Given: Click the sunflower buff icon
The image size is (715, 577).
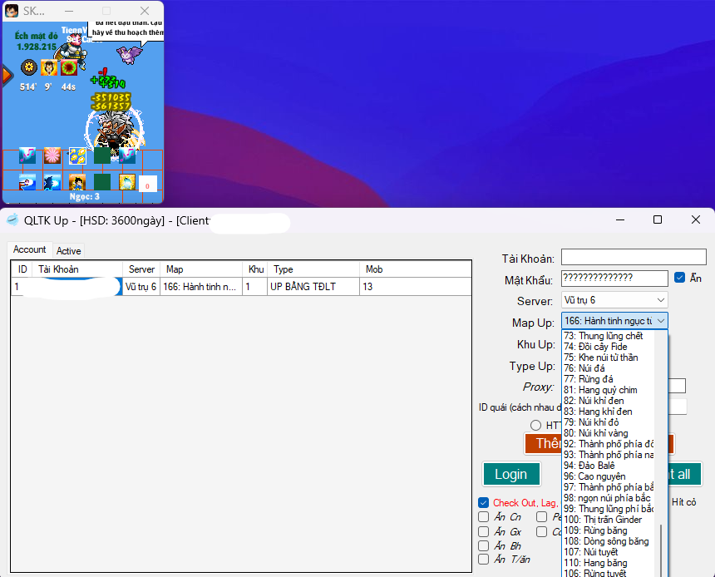Looking at the screenshot, I should [x=29, y=67].
